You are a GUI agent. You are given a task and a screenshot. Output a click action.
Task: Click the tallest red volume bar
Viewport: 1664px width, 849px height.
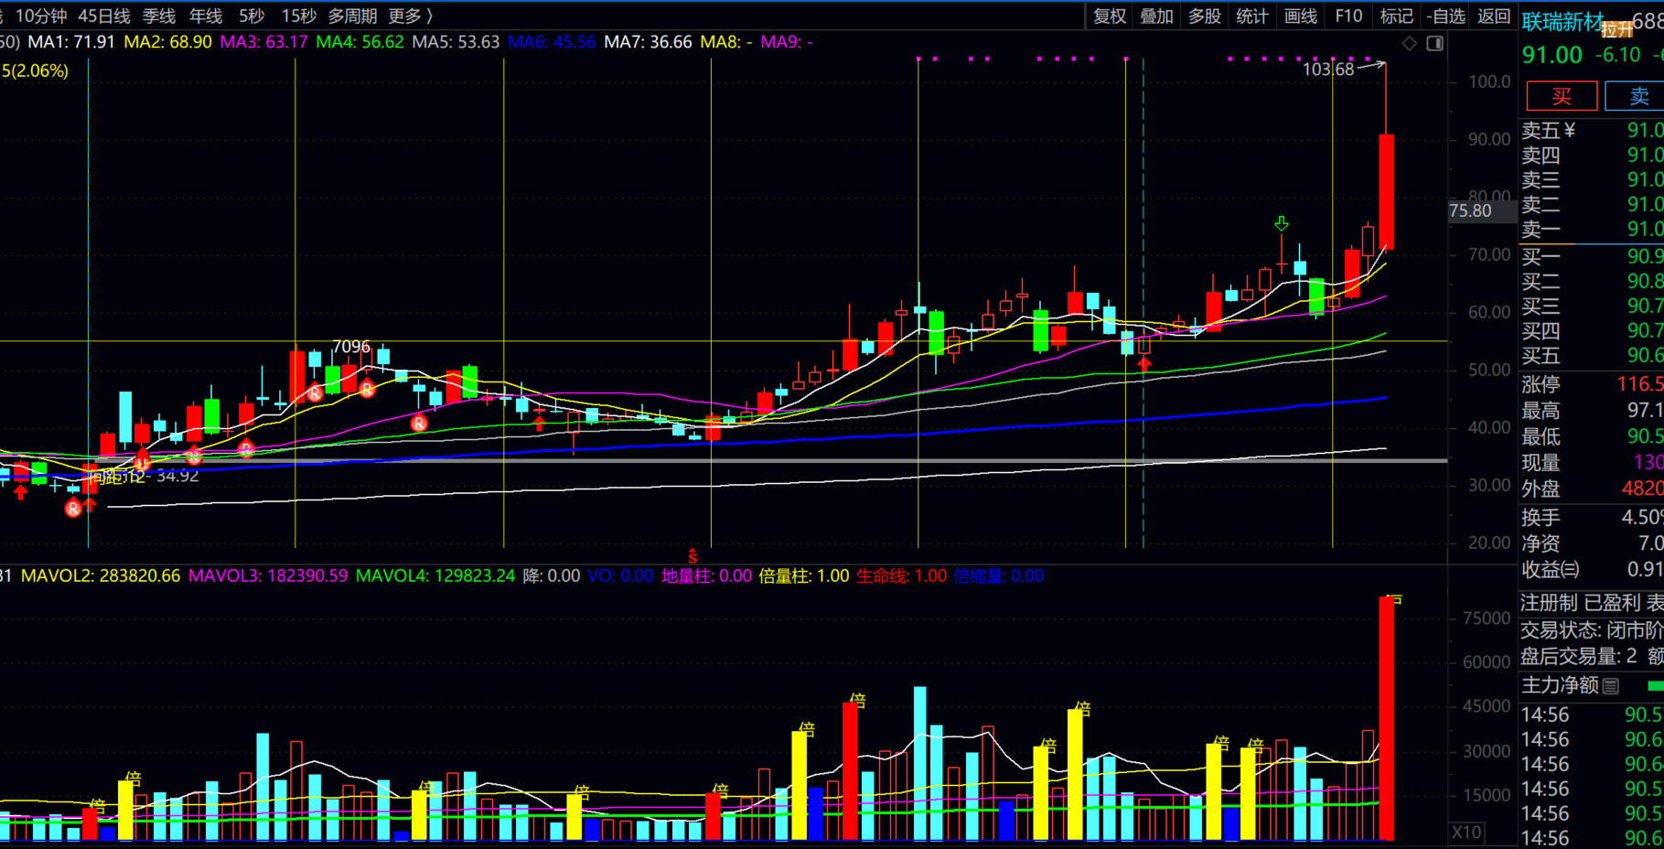pos(1386,717)
